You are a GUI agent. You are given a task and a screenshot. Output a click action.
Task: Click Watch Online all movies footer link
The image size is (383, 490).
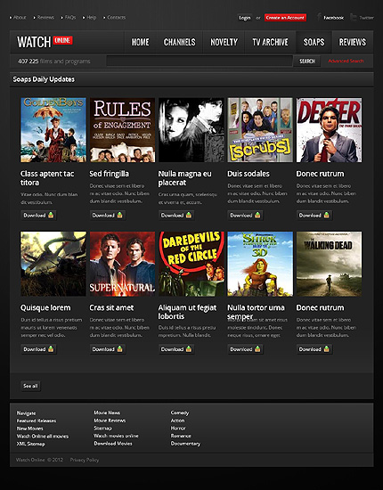pos(43,436)
